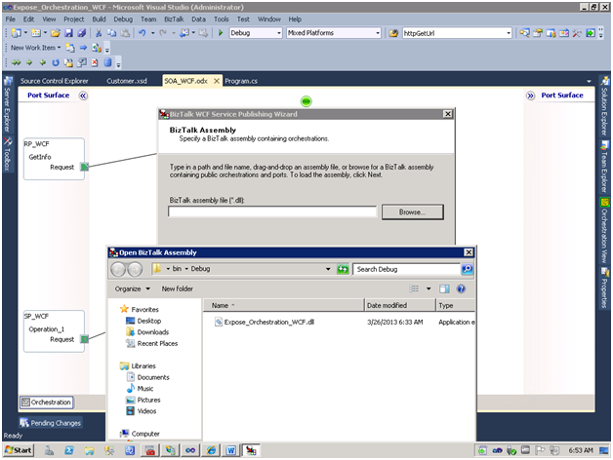
Task: Click red X delete icon in source control toolbar
Action: [x=95, y=62]
